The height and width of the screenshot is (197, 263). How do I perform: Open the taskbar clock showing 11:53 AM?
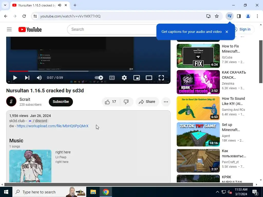point(241,192)
